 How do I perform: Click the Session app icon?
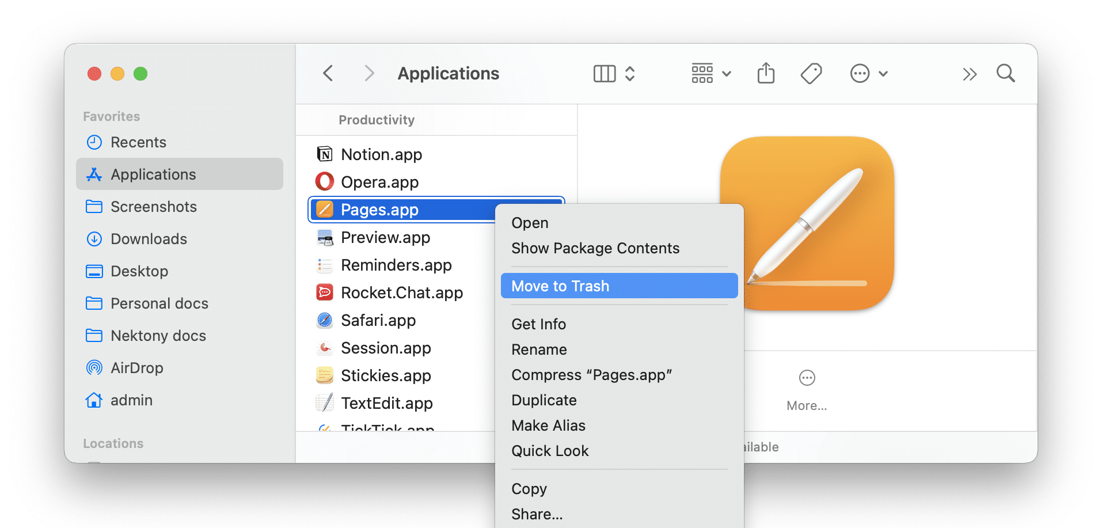(325, 347)
